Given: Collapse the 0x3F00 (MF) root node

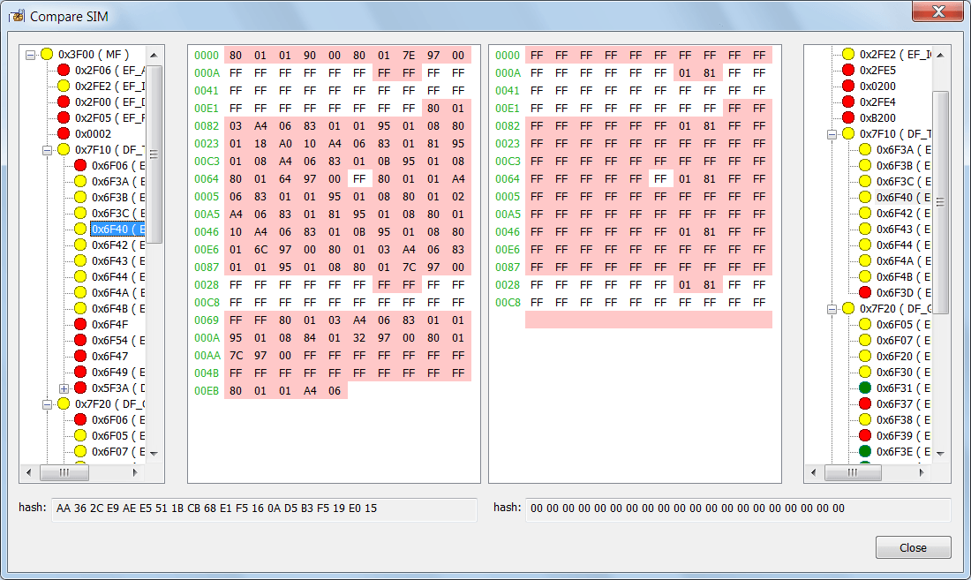Looking at the screenshot, I should 30,54.
